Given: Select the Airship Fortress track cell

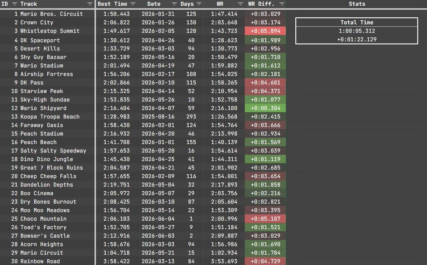Looking at the screenshot, I should 57,74.
